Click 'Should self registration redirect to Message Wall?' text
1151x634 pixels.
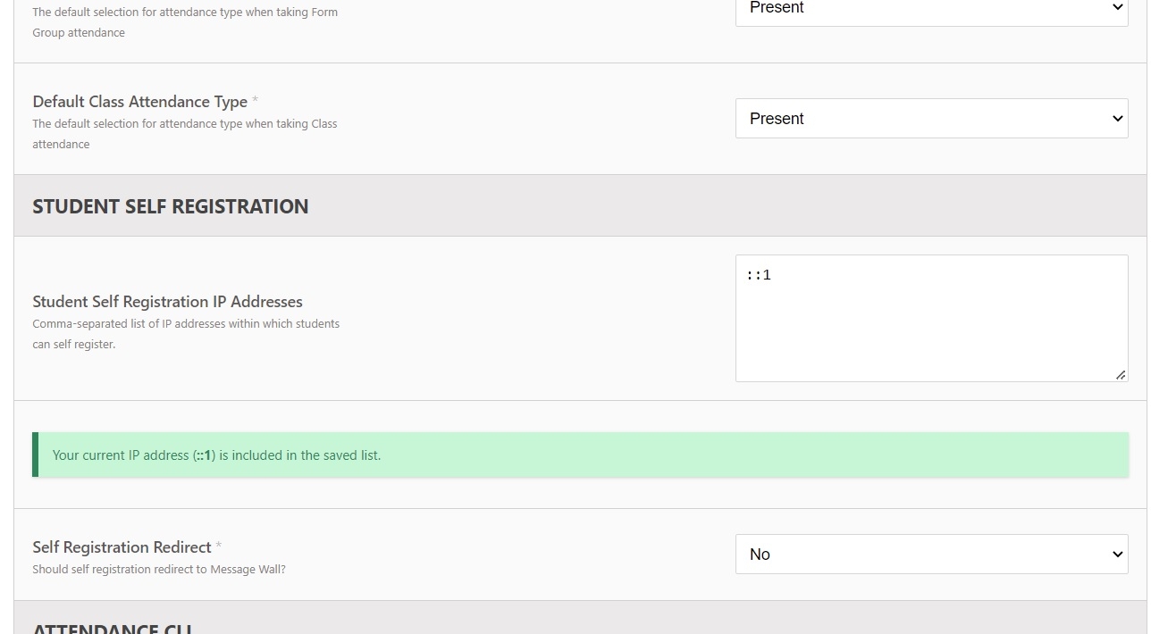(x=159, y=570)
